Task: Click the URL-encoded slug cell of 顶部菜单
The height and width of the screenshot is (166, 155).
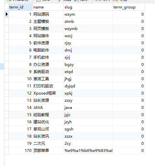Action: [88, 151]
